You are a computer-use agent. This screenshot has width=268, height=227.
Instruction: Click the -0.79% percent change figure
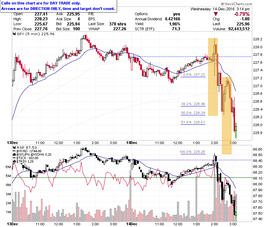point(242,14)
